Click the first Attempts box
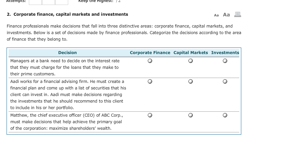The height and width of the screenshot is (154, 297). (x=35, y=2)
